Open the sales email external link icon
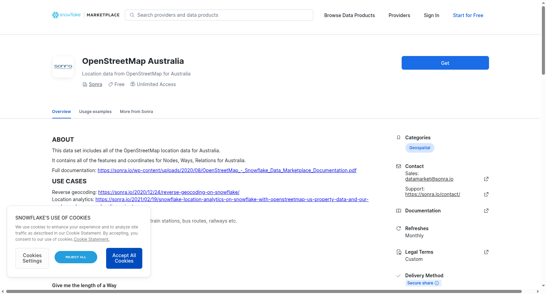The width and height of the screenshot is (546, 294). 486,179
